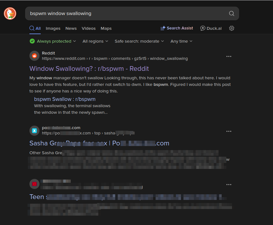Screen dimensions: 273x225
Task: Click the magnifier search button in search box
Action: (231, 13)
